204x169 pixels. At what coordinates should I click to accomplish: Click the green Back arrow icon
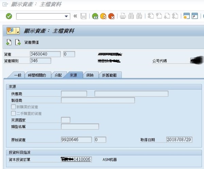tap(95, 16)
